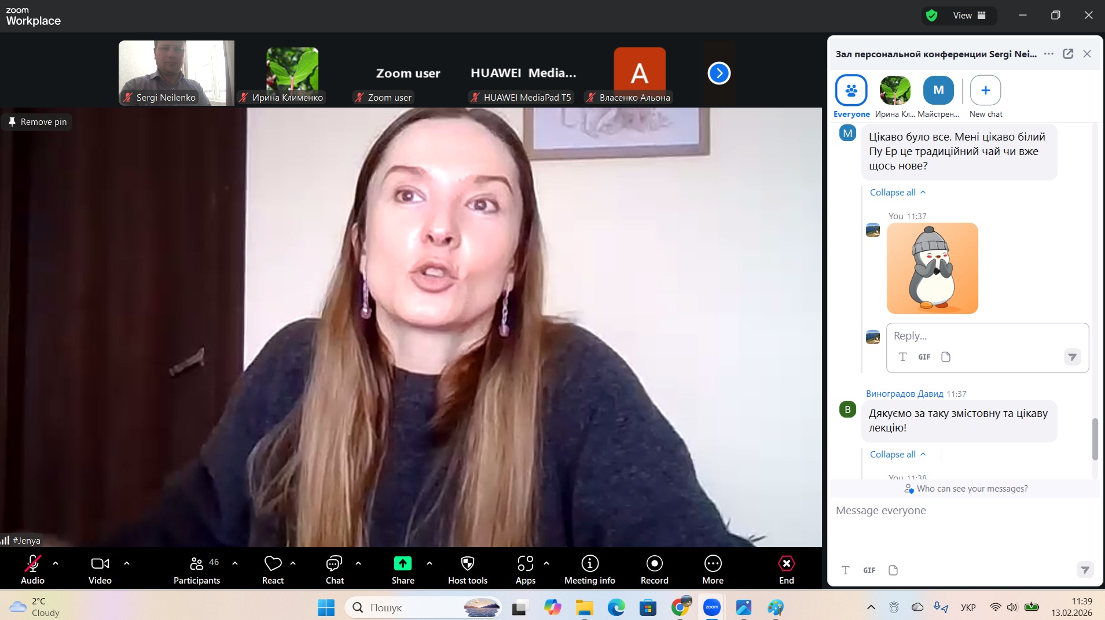
Task: Select Sergi Neilenko's video thumbnail
Action: pyautogui.click(x=177, y=73)
